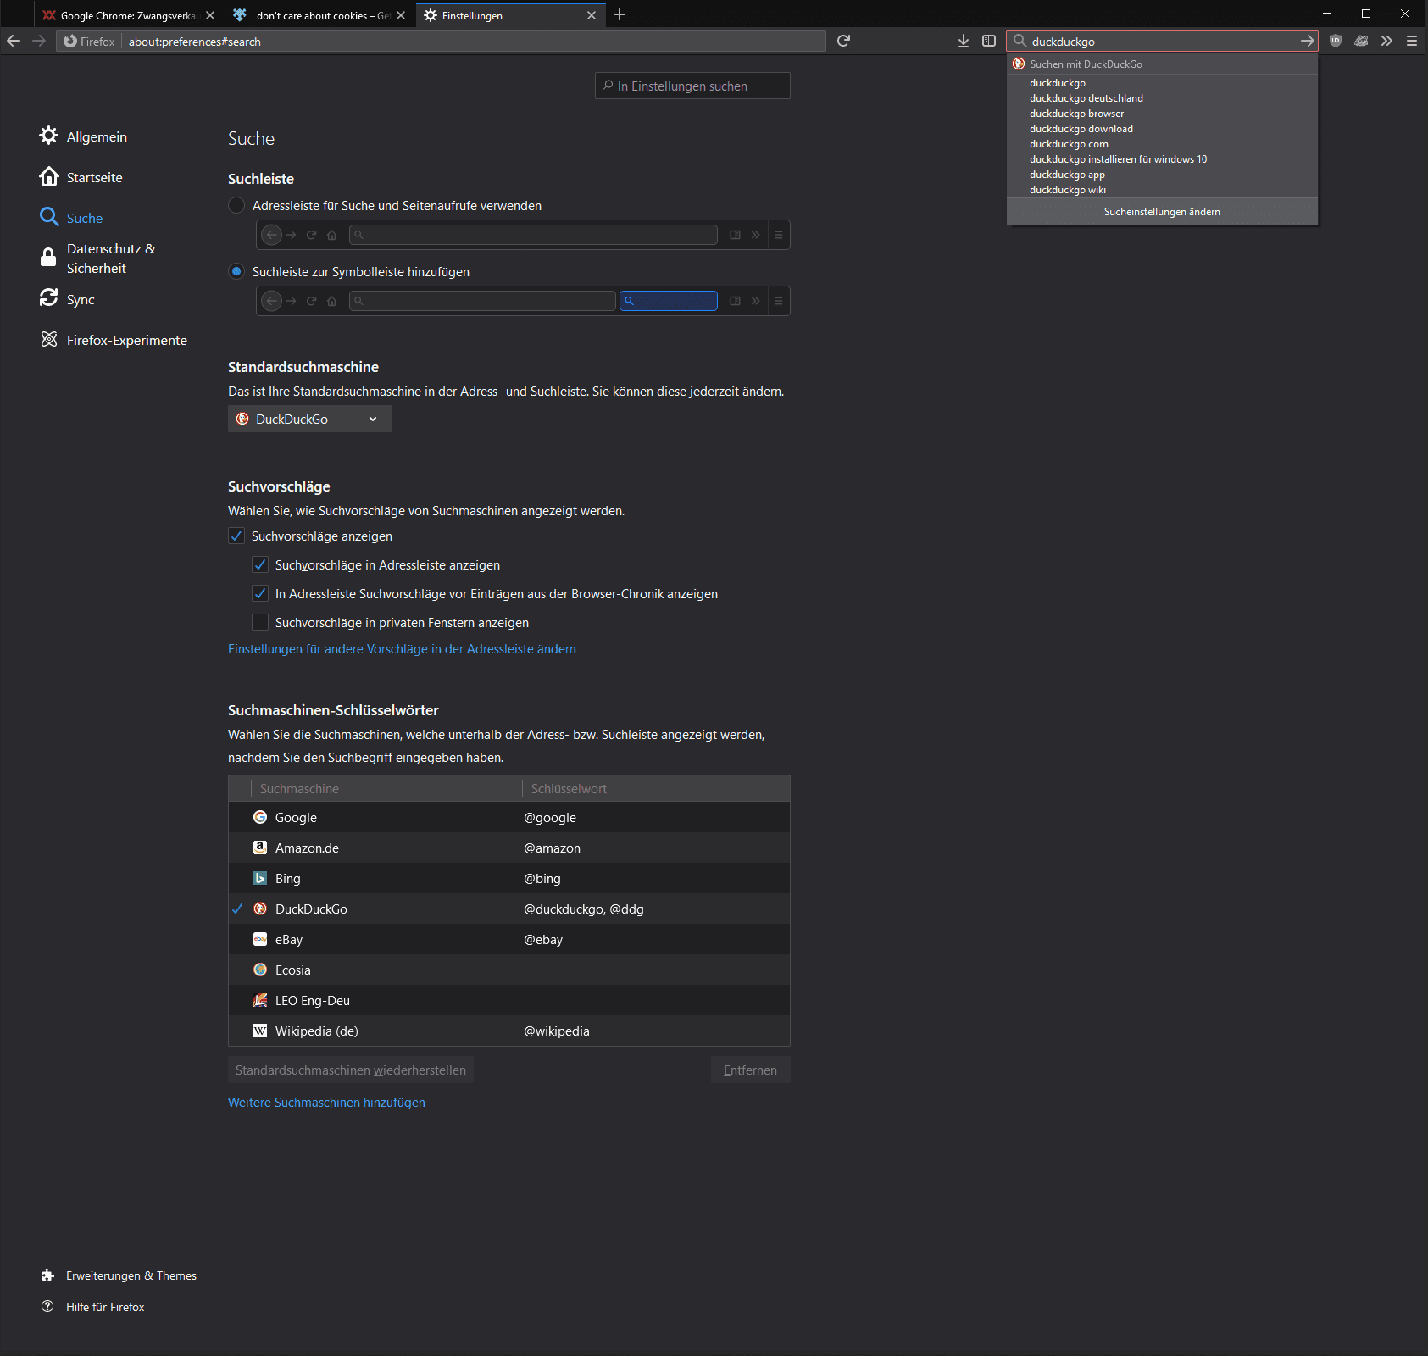The width and height of the screenshot is (1428, 1356).
Task: Choose suggestion duckduckgo app
Action: coord(1162,175)
